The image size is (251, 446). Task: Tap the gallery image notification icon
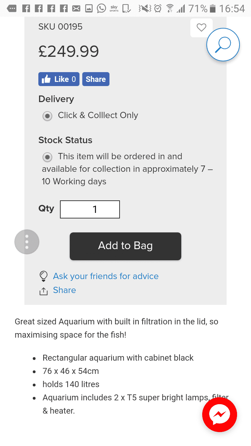coord(89,8)
